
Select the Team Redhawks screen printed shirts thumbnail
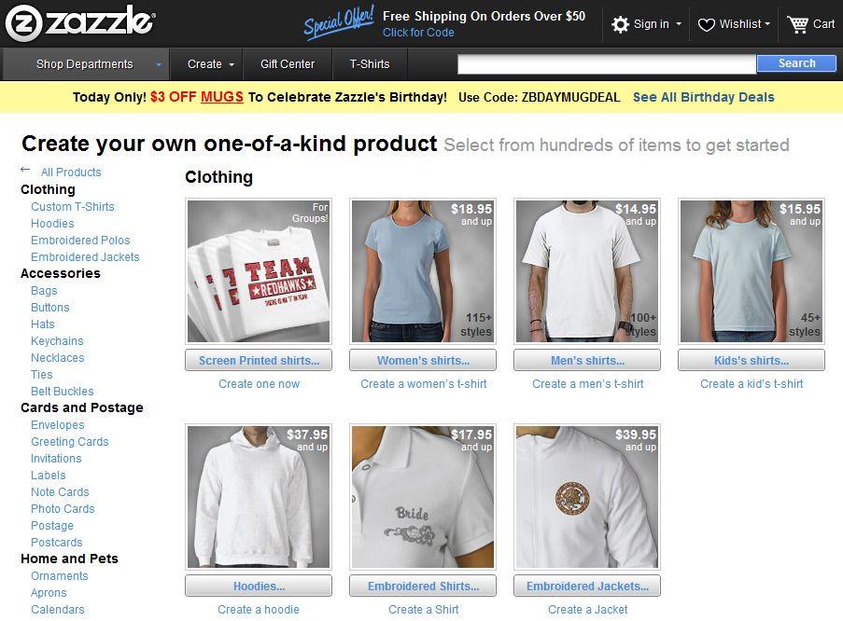(x=259, y=271)
